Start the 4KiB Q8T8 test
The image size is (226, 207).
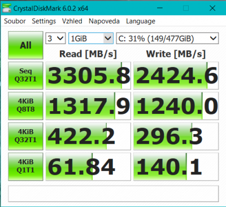click(25, 105)
